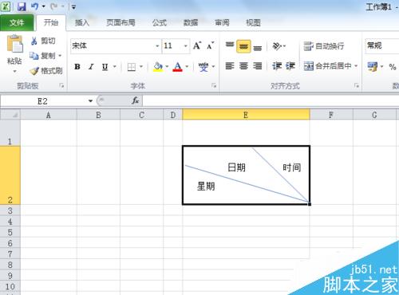
Task: Toggle Bold formatting
Action: (x=77, y=67)
